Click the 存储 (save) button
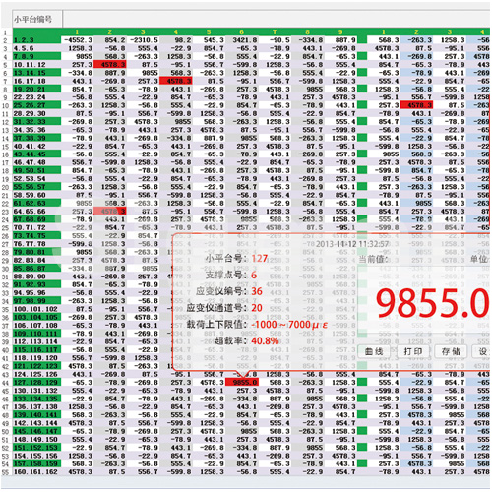The image size is (492, 492). 451,351
